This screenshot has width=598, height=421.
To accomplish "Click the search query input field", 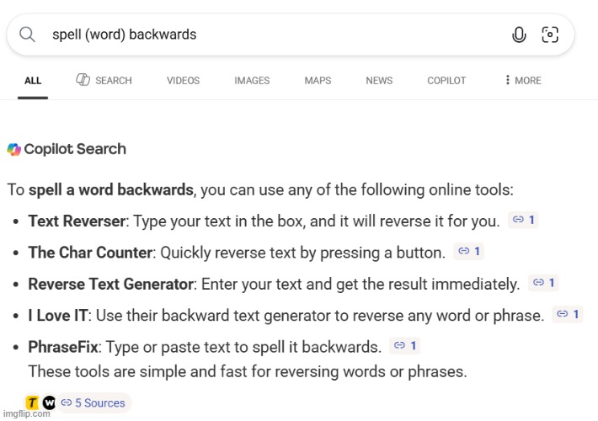I will tap(270, 35).
